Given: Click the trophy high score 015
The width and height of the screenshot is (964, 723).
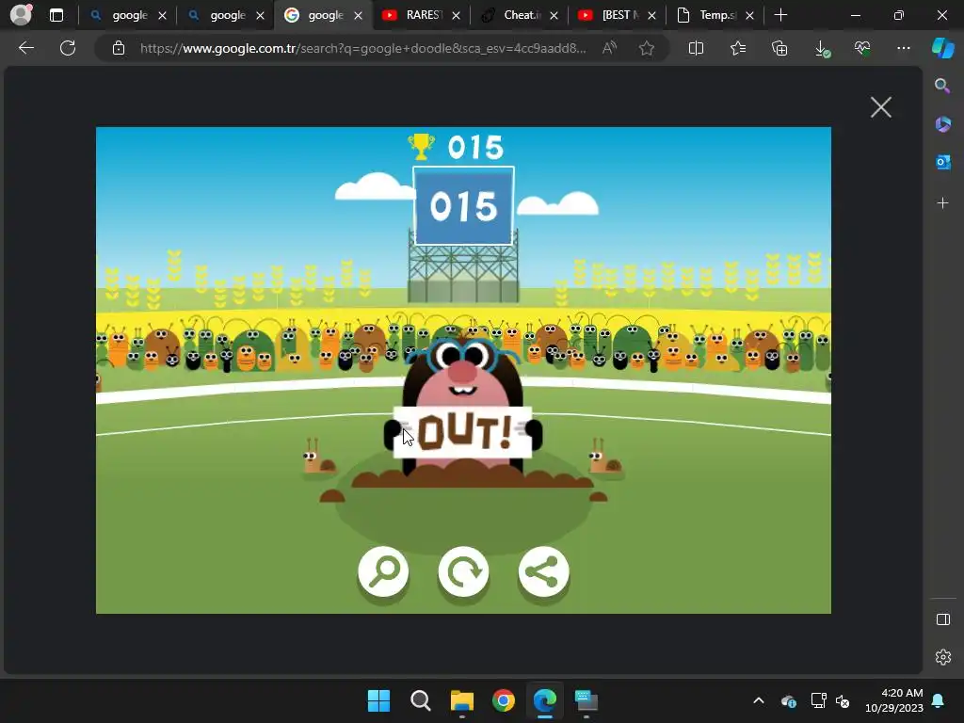Looking at the screenshot, I should tap(456, 148).
